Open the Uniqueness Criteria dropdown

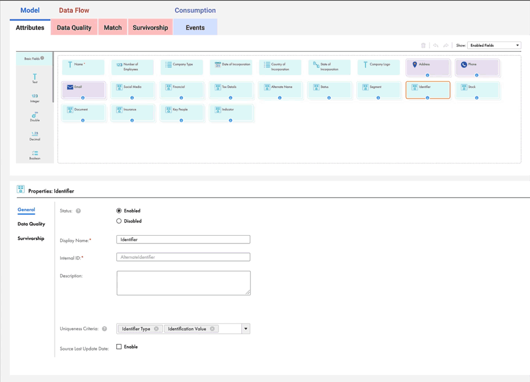[x=246, y=328]
